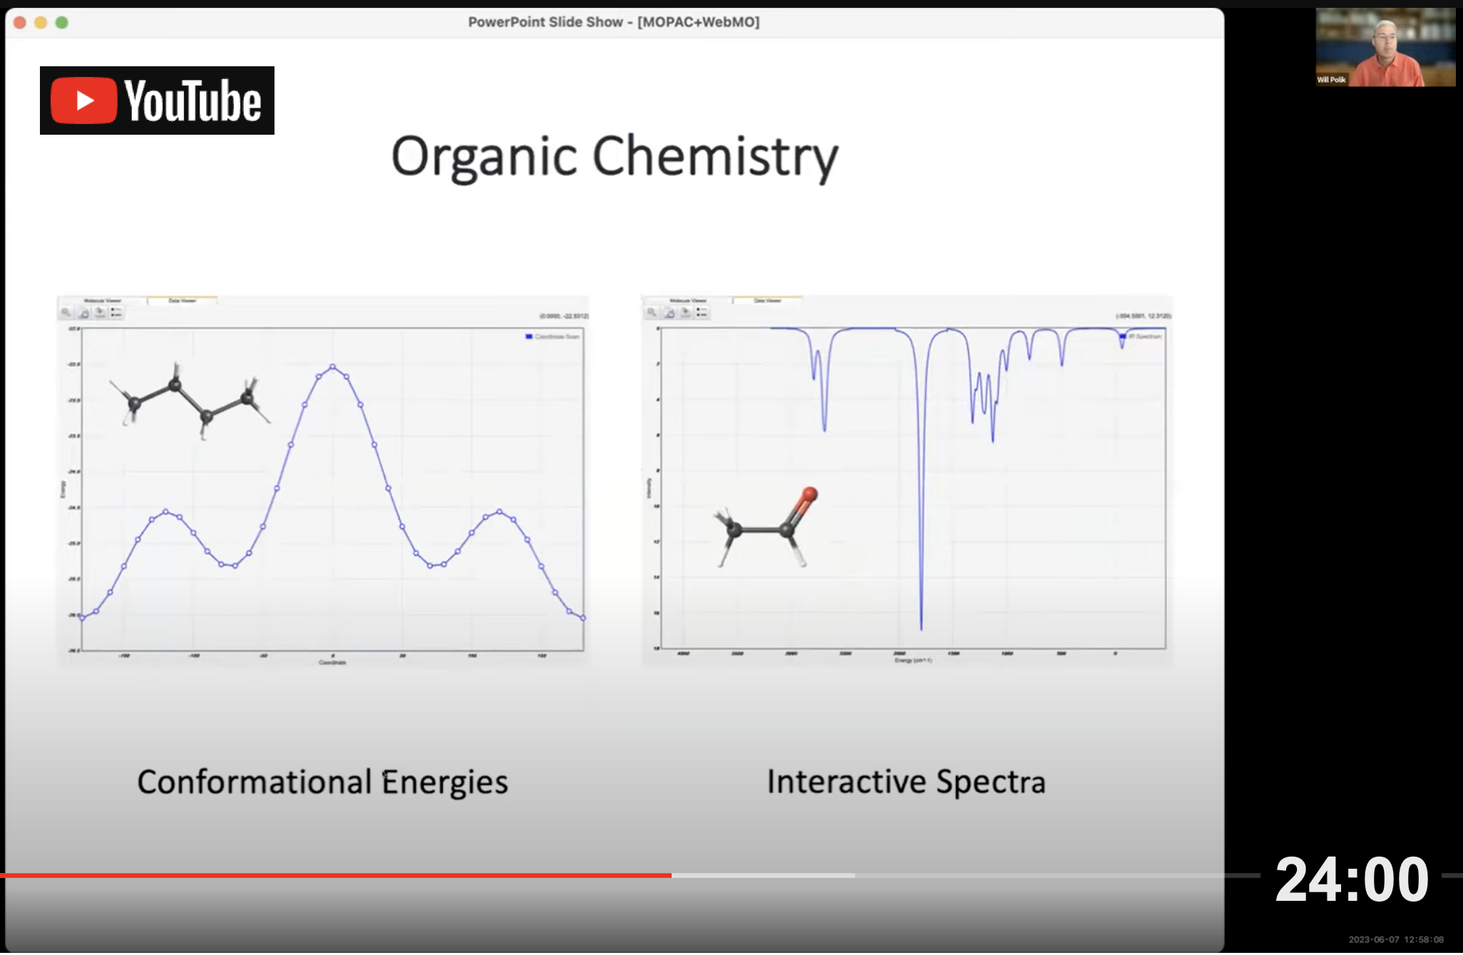The width and height of the screenshot is (1463, 955).
Task: Click the autoscale icon in IR spectrum toolbar
Action: click(669, 313)
